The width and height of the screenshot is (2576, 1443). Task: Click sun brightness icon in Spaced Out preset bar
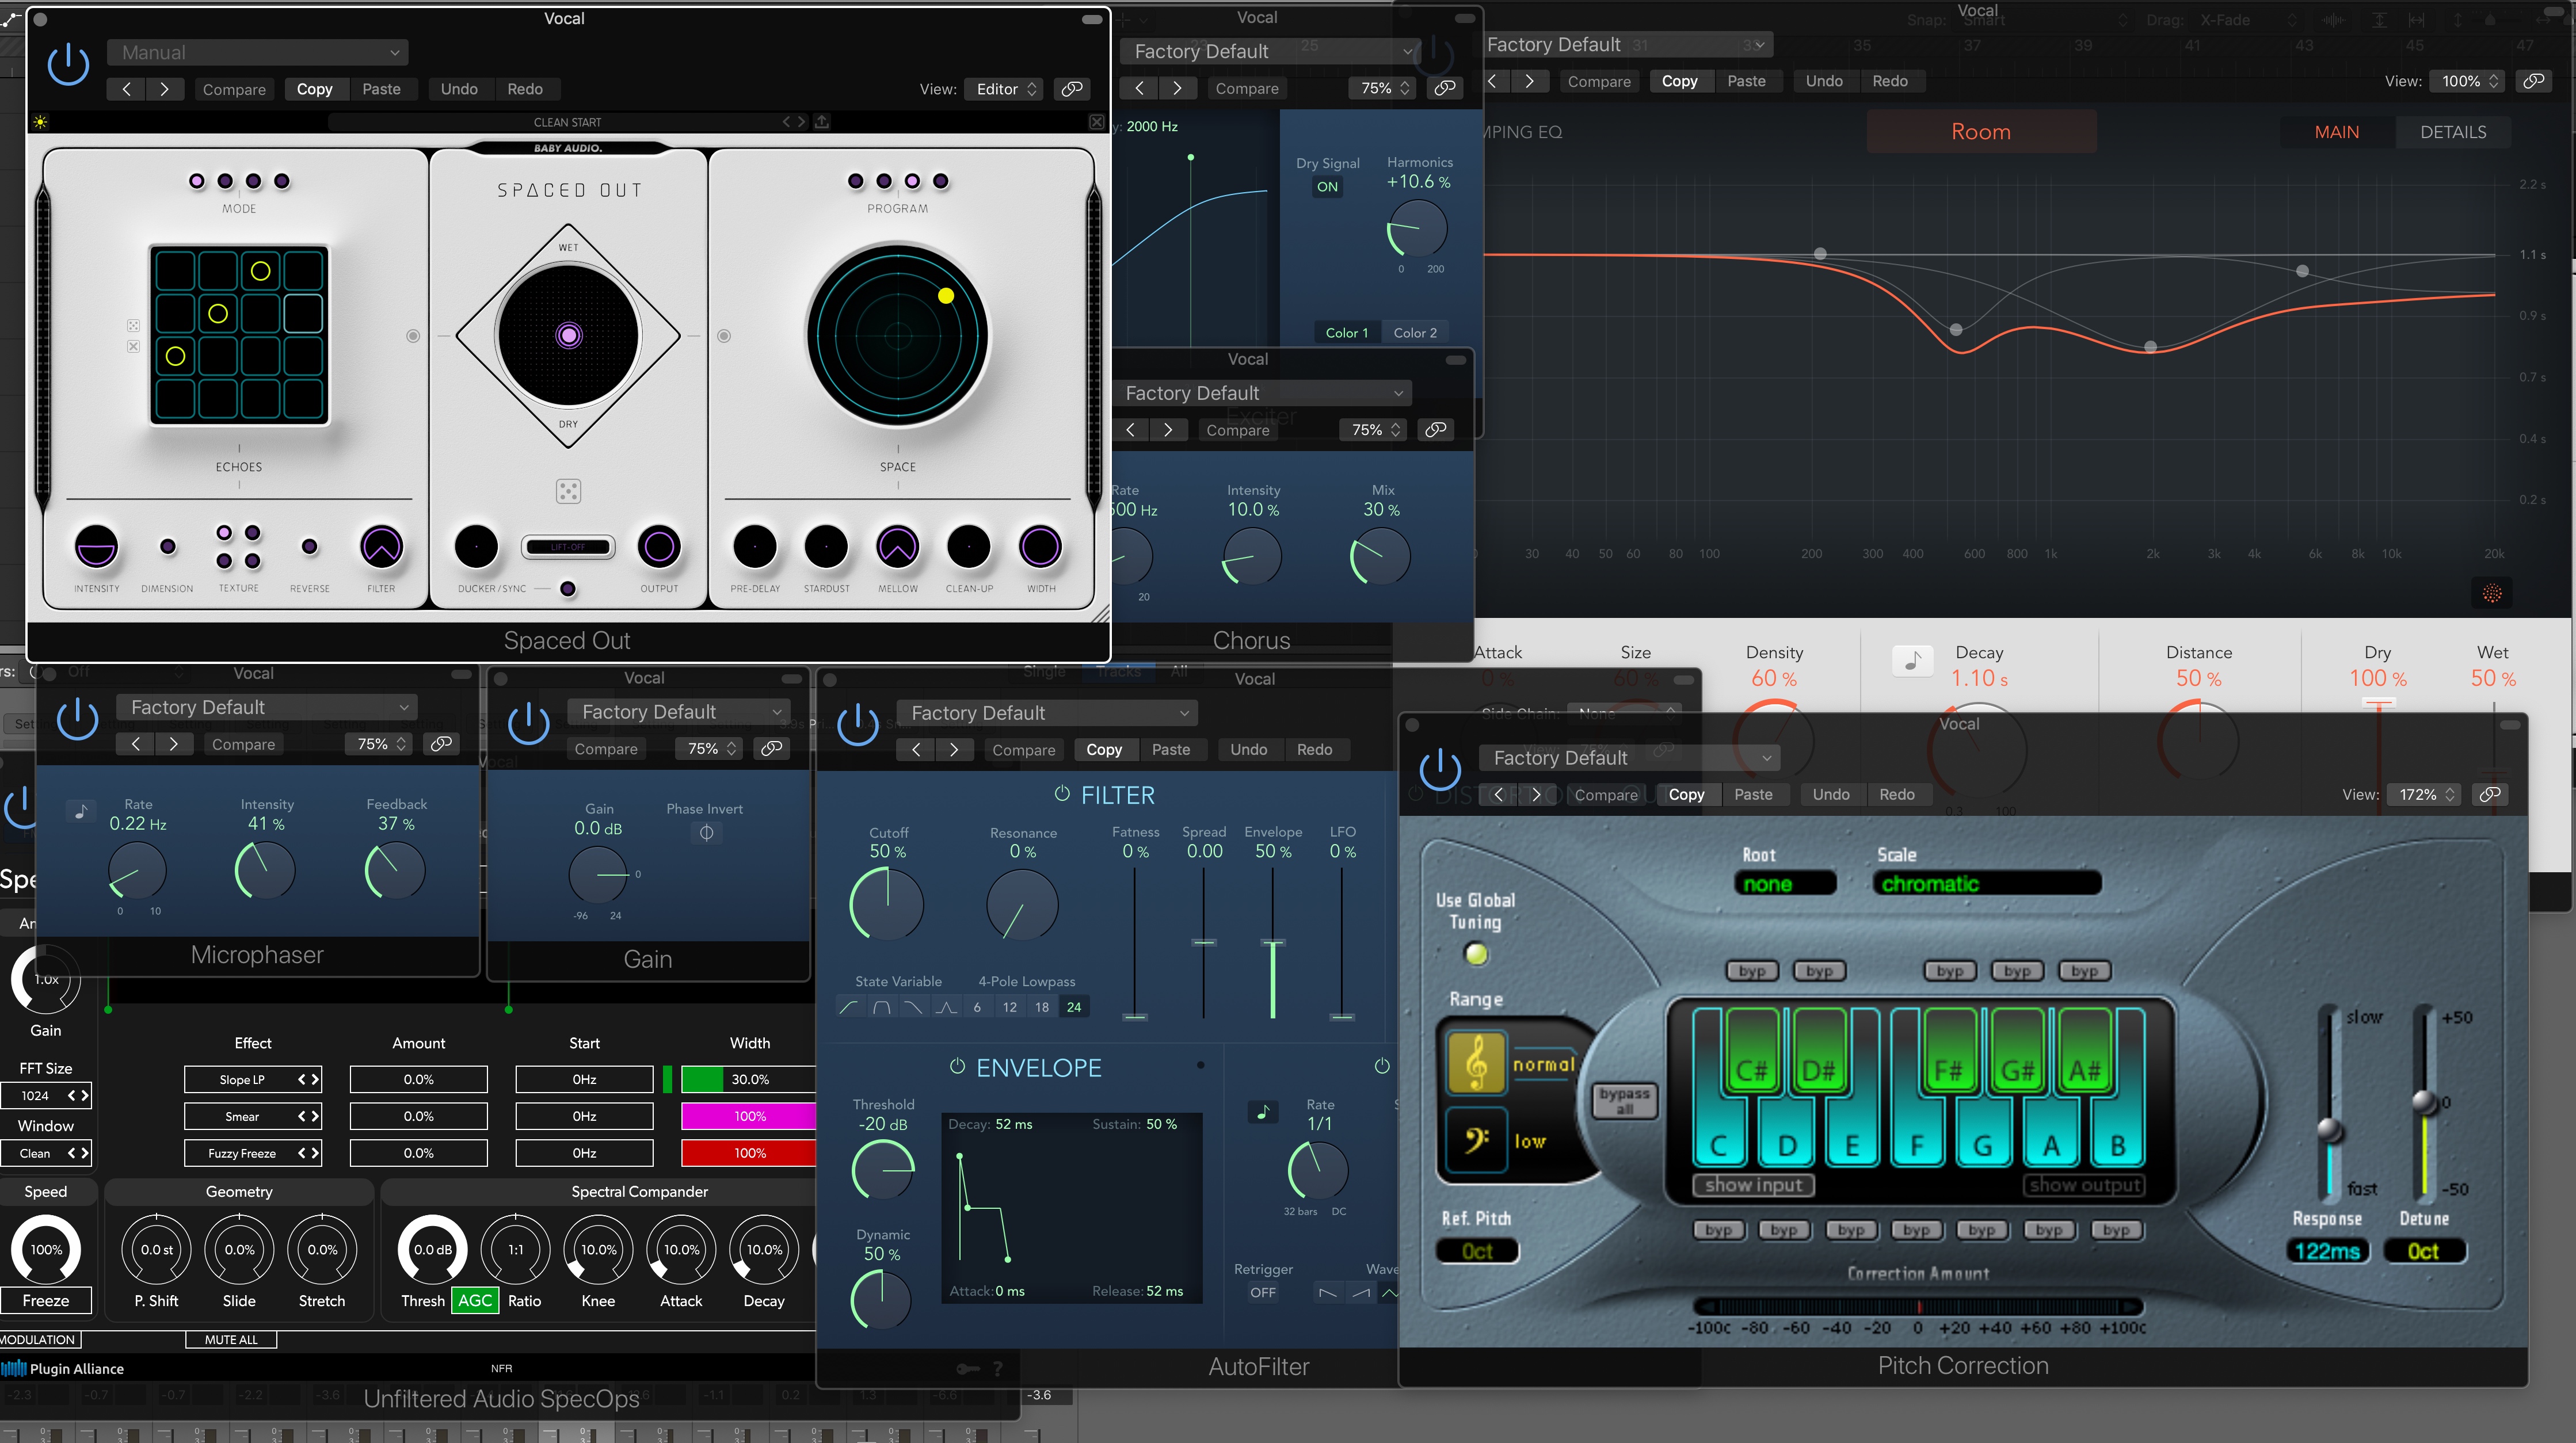pos(40,122)
